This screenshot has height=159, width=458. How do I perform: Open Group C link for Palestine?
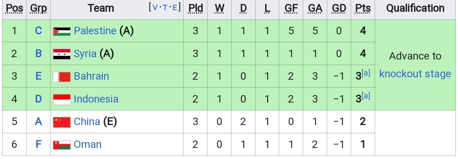click(x=39, y=31)
